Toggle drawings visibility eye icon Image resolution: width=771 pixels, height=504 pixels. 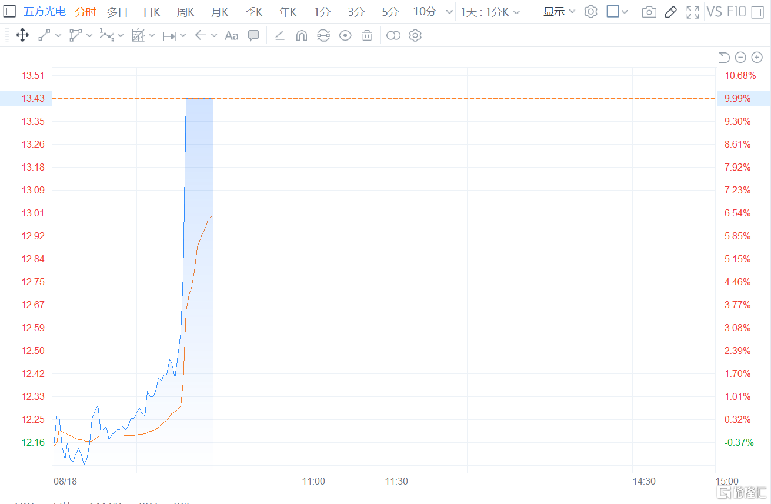click(x=345, y=36)
